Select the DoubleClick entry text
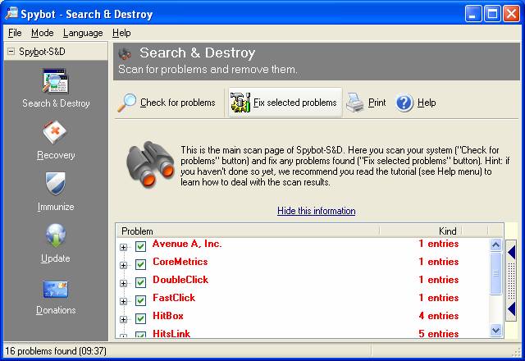Image resolution: width=525 pixels, height=361 pixels. [x=180, y=280]
